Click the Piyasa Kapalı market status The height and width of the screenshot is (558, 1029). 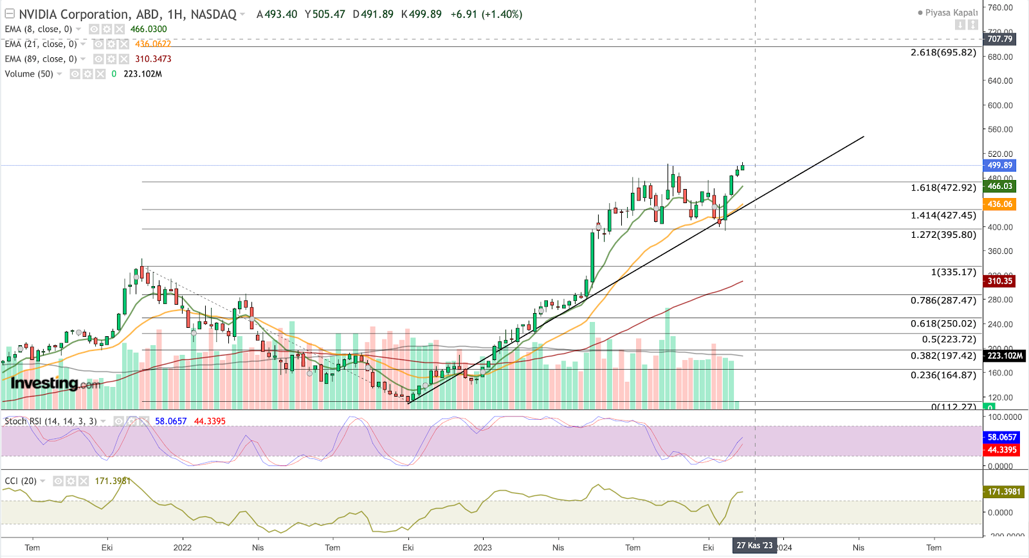948,12
